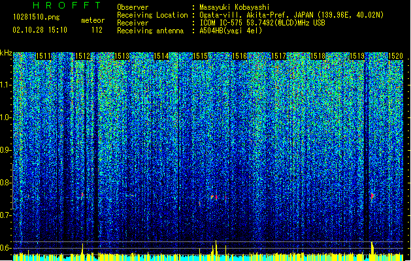
Task: Click the Ogata-vill. Akita-Pref. JAPAN location text
Action: coord(291,15)
